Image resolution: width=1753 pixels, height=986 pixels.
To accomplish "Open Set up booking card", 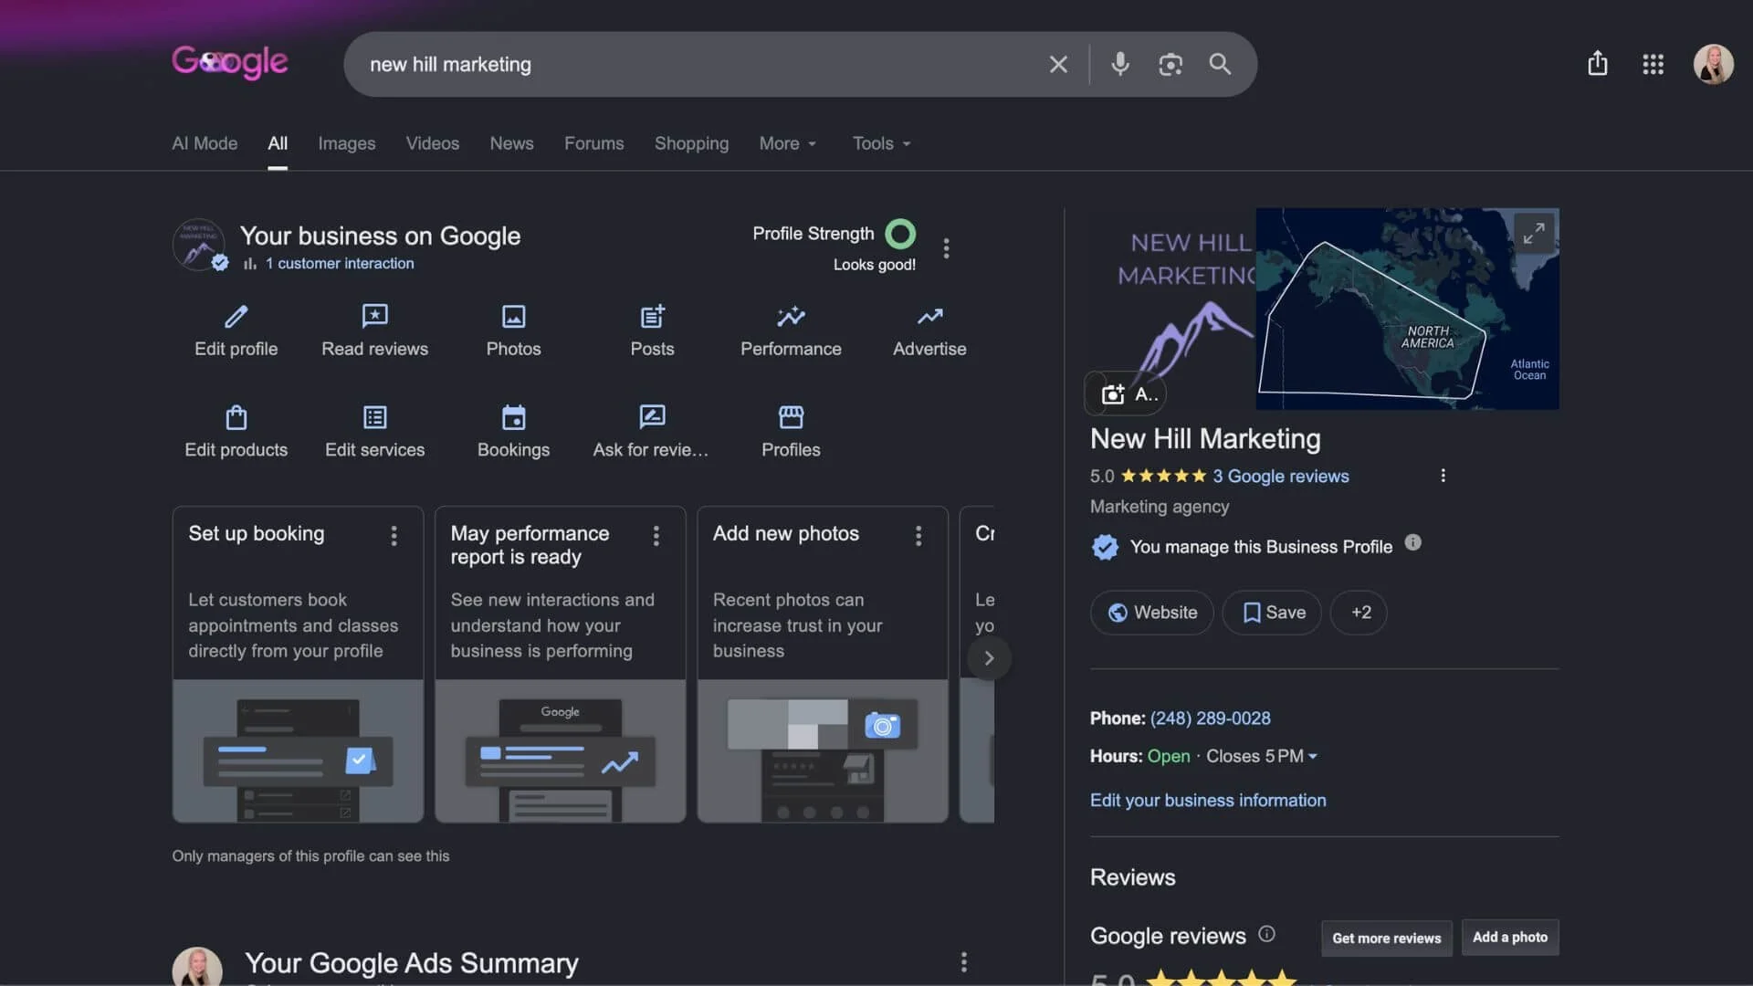I will coord(298,665).
